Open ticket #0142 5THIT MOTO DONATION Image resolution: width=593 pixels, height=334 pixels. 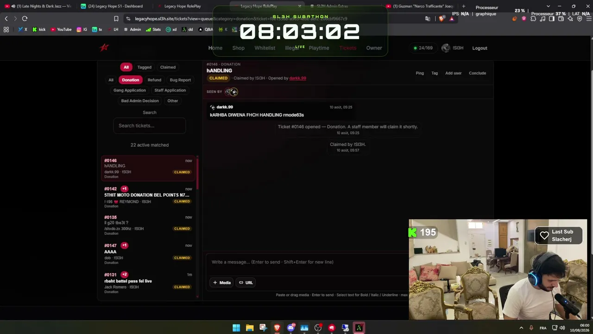point(148,198)
